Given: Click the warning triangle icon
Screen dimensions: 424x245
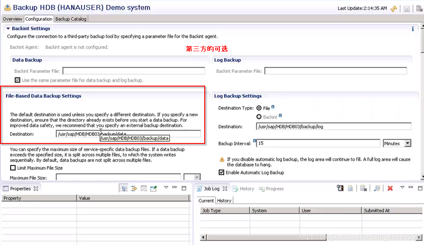Looking at the screenshot, I should [x=222, y=160].
